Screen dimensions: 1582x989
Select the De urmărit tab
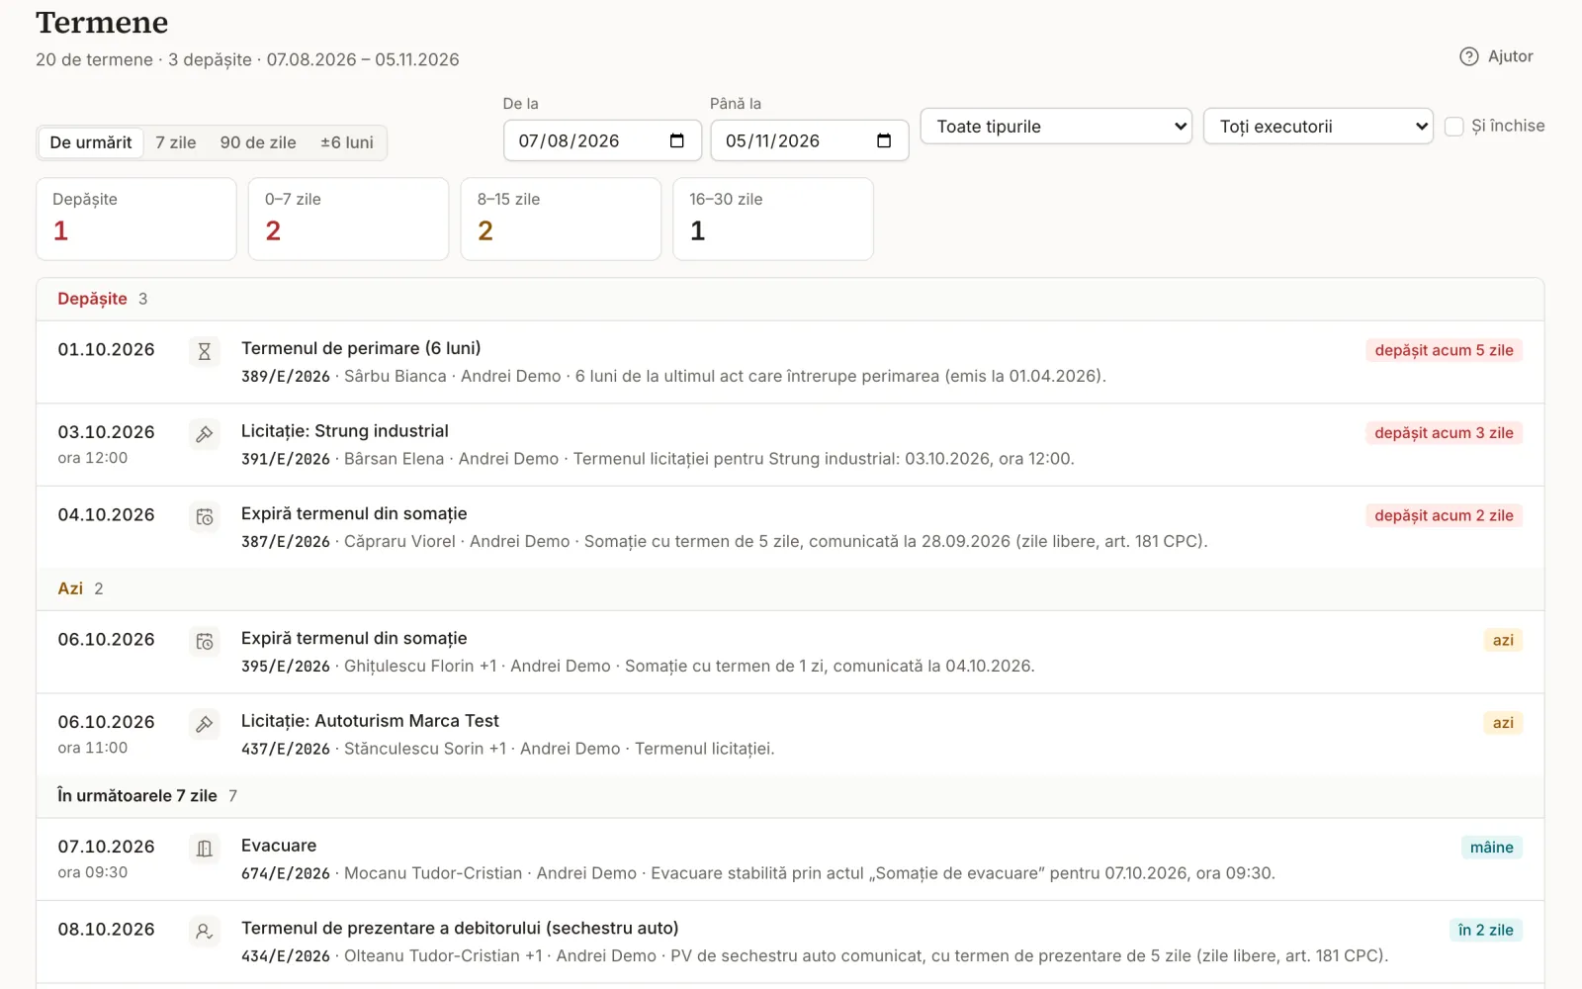(x=91, y=142)
